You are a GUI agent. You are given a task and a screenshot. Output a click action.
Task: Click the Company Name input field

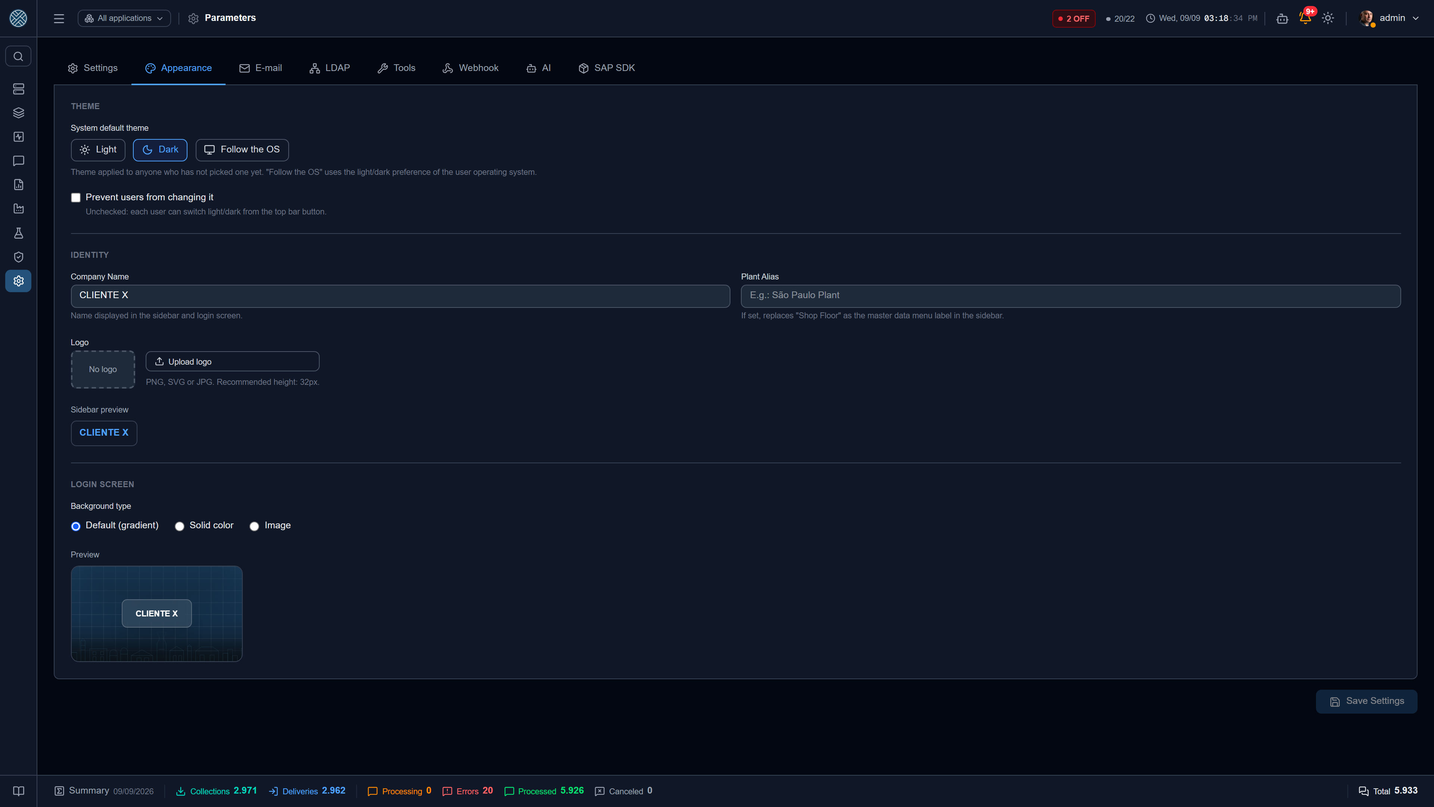(x=400, y=296)
